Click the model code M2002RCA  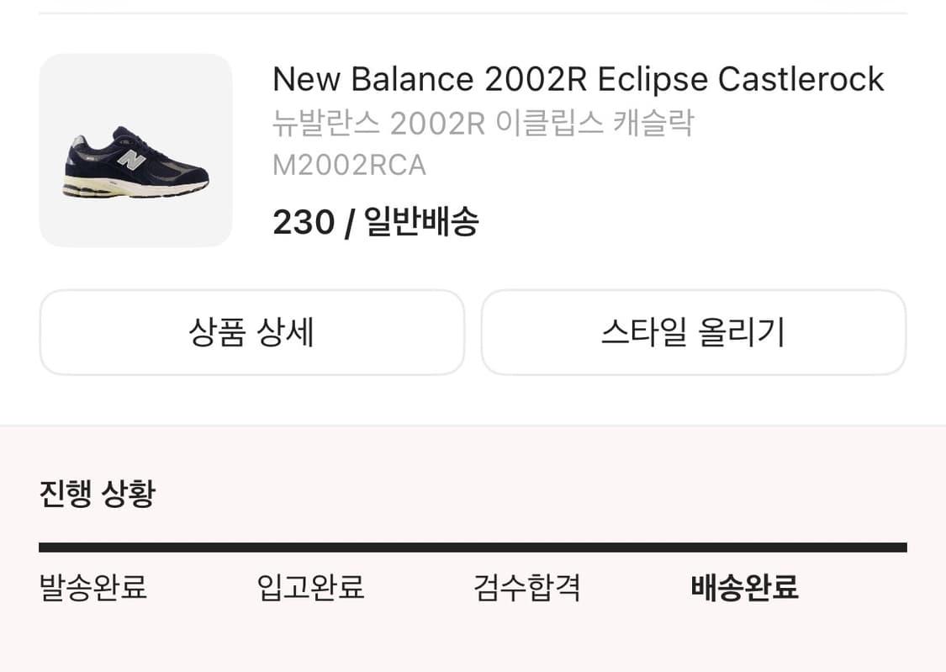[x=348, y=165]
